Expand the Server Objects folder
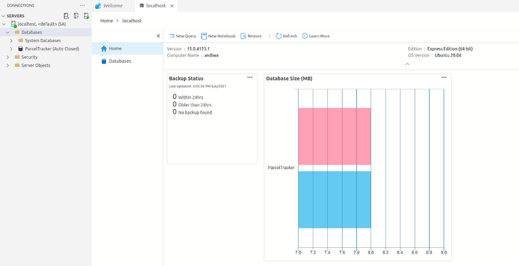 click(x=8, y=65)
